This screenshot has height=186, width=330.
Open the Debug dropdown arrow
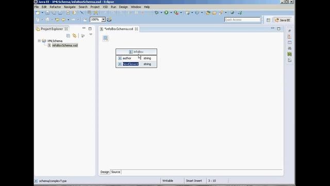point(161,12)
